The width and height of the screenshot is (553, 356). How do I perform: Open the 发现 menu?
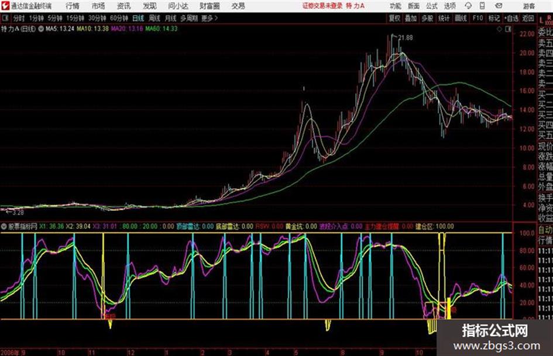click(x=150, y=6)
